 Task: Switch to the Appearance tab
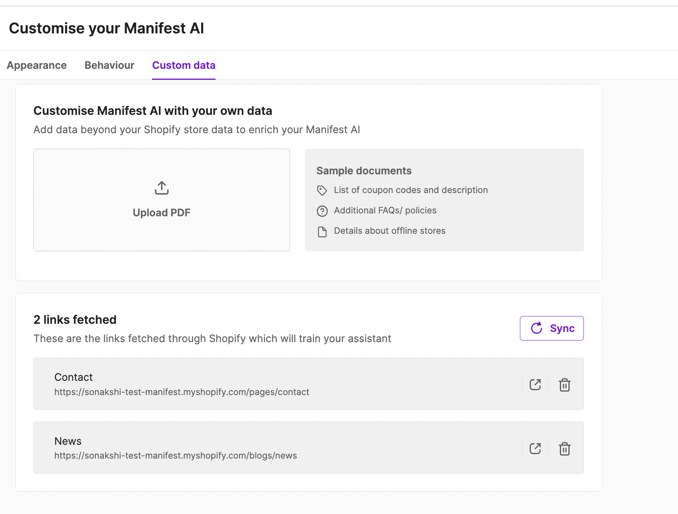click(37, 65)
